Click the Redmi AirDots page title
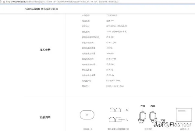The height and width of the screenshot is (131, 195). 41,9
